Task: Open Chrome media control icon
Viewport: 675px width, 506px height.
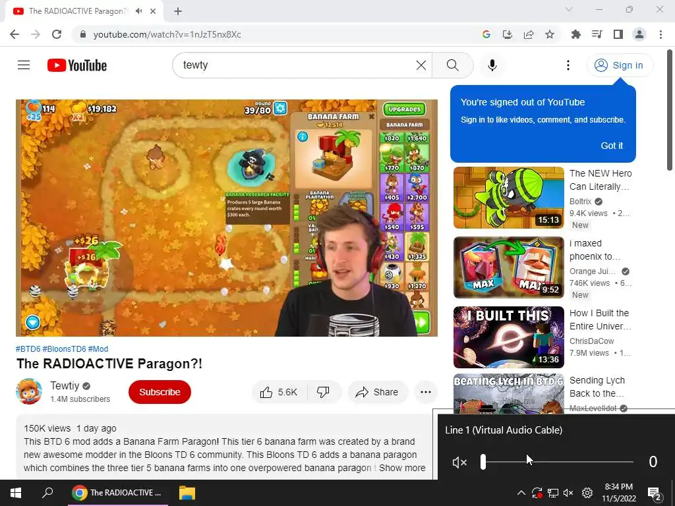Action: 597,34
